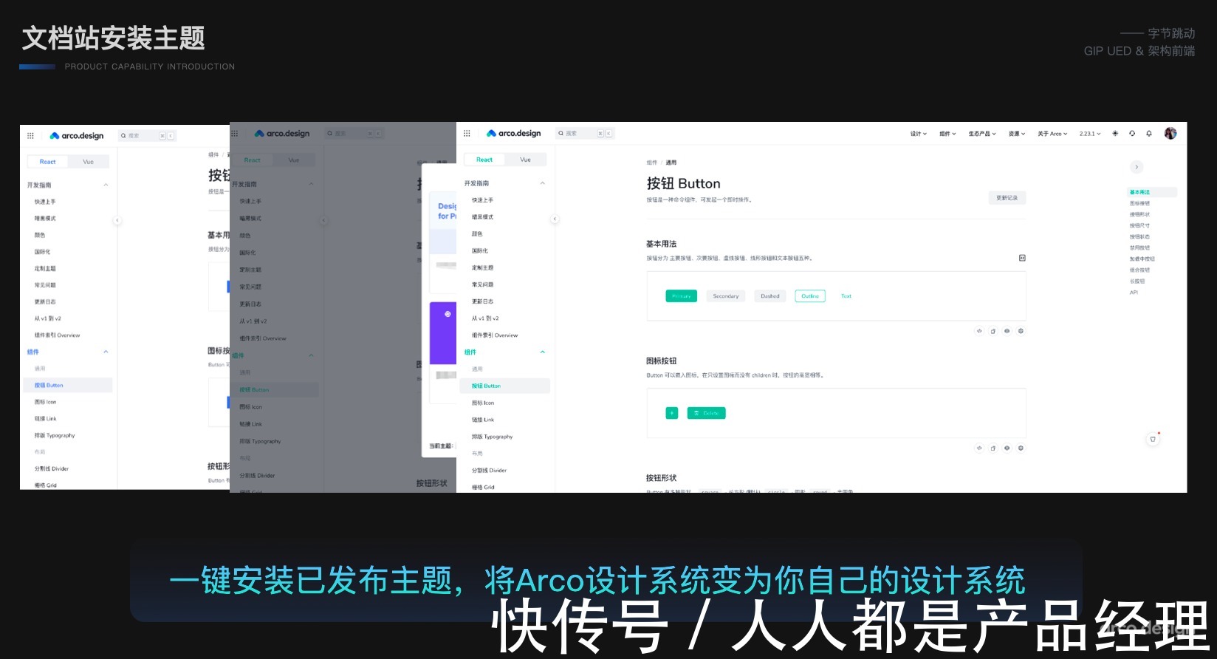Switch to Vue in the dimmed middle screenshot
Image resolution: width=1217 pixels, height=659 pixels.
294,160
